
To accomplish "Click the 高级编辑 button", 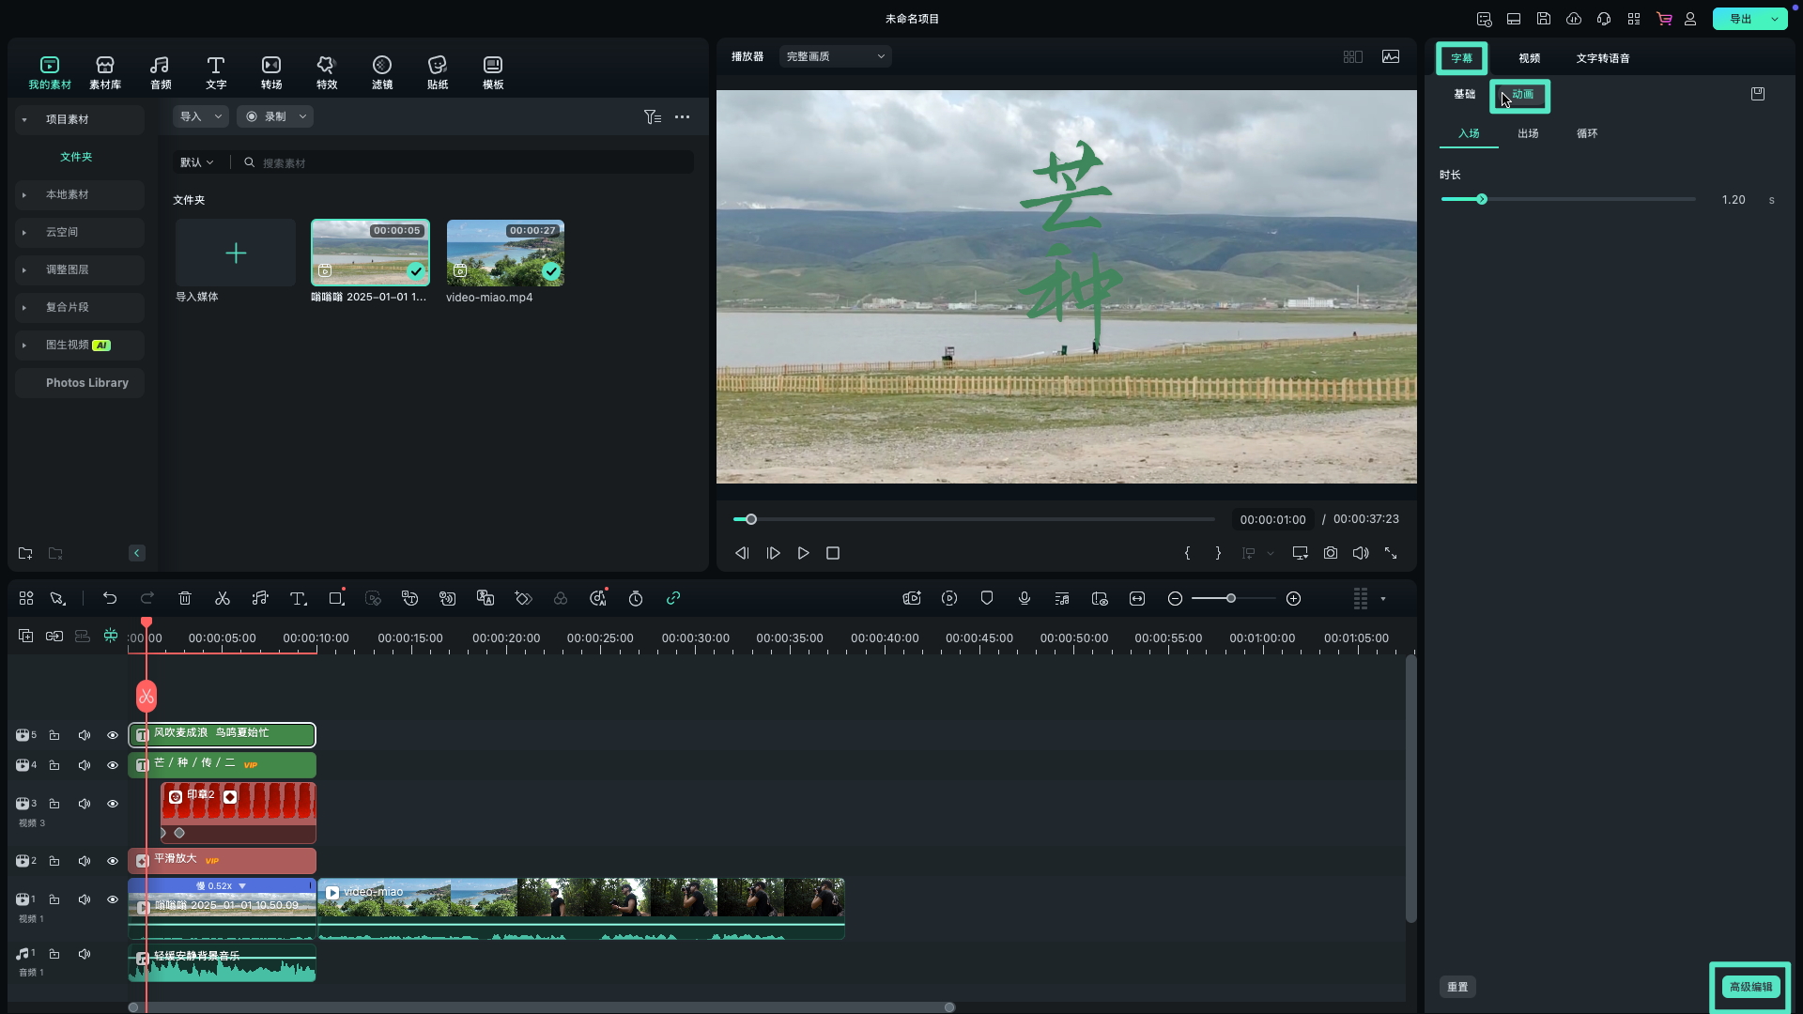I will [x=1750, y=987].
